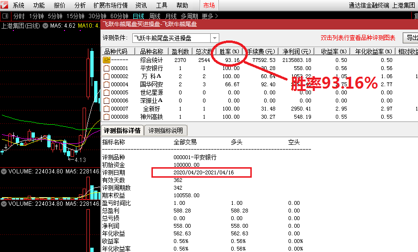
Task: Switch chart to 月线 period
Action: pos(171,16)
